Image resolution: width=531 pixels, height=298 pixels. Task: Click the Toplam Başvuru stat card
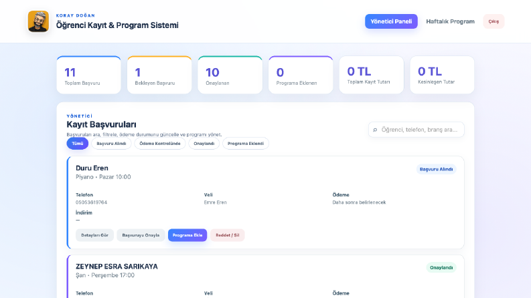pos(89,75)
